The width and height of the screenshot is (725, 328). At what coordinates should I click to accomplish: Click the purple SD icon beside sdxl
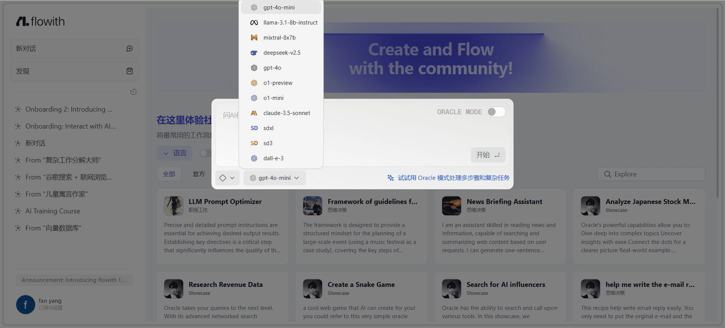click(254, 128)
